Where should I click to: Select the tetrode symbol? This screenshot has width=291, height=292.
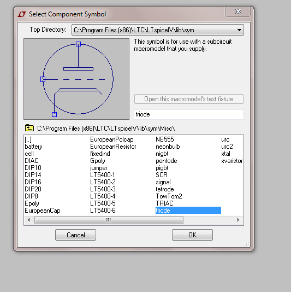165,189
